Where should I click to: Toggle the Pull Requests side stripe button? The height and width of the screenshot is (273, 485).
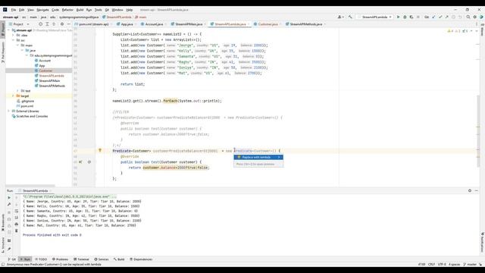(3, 52)
